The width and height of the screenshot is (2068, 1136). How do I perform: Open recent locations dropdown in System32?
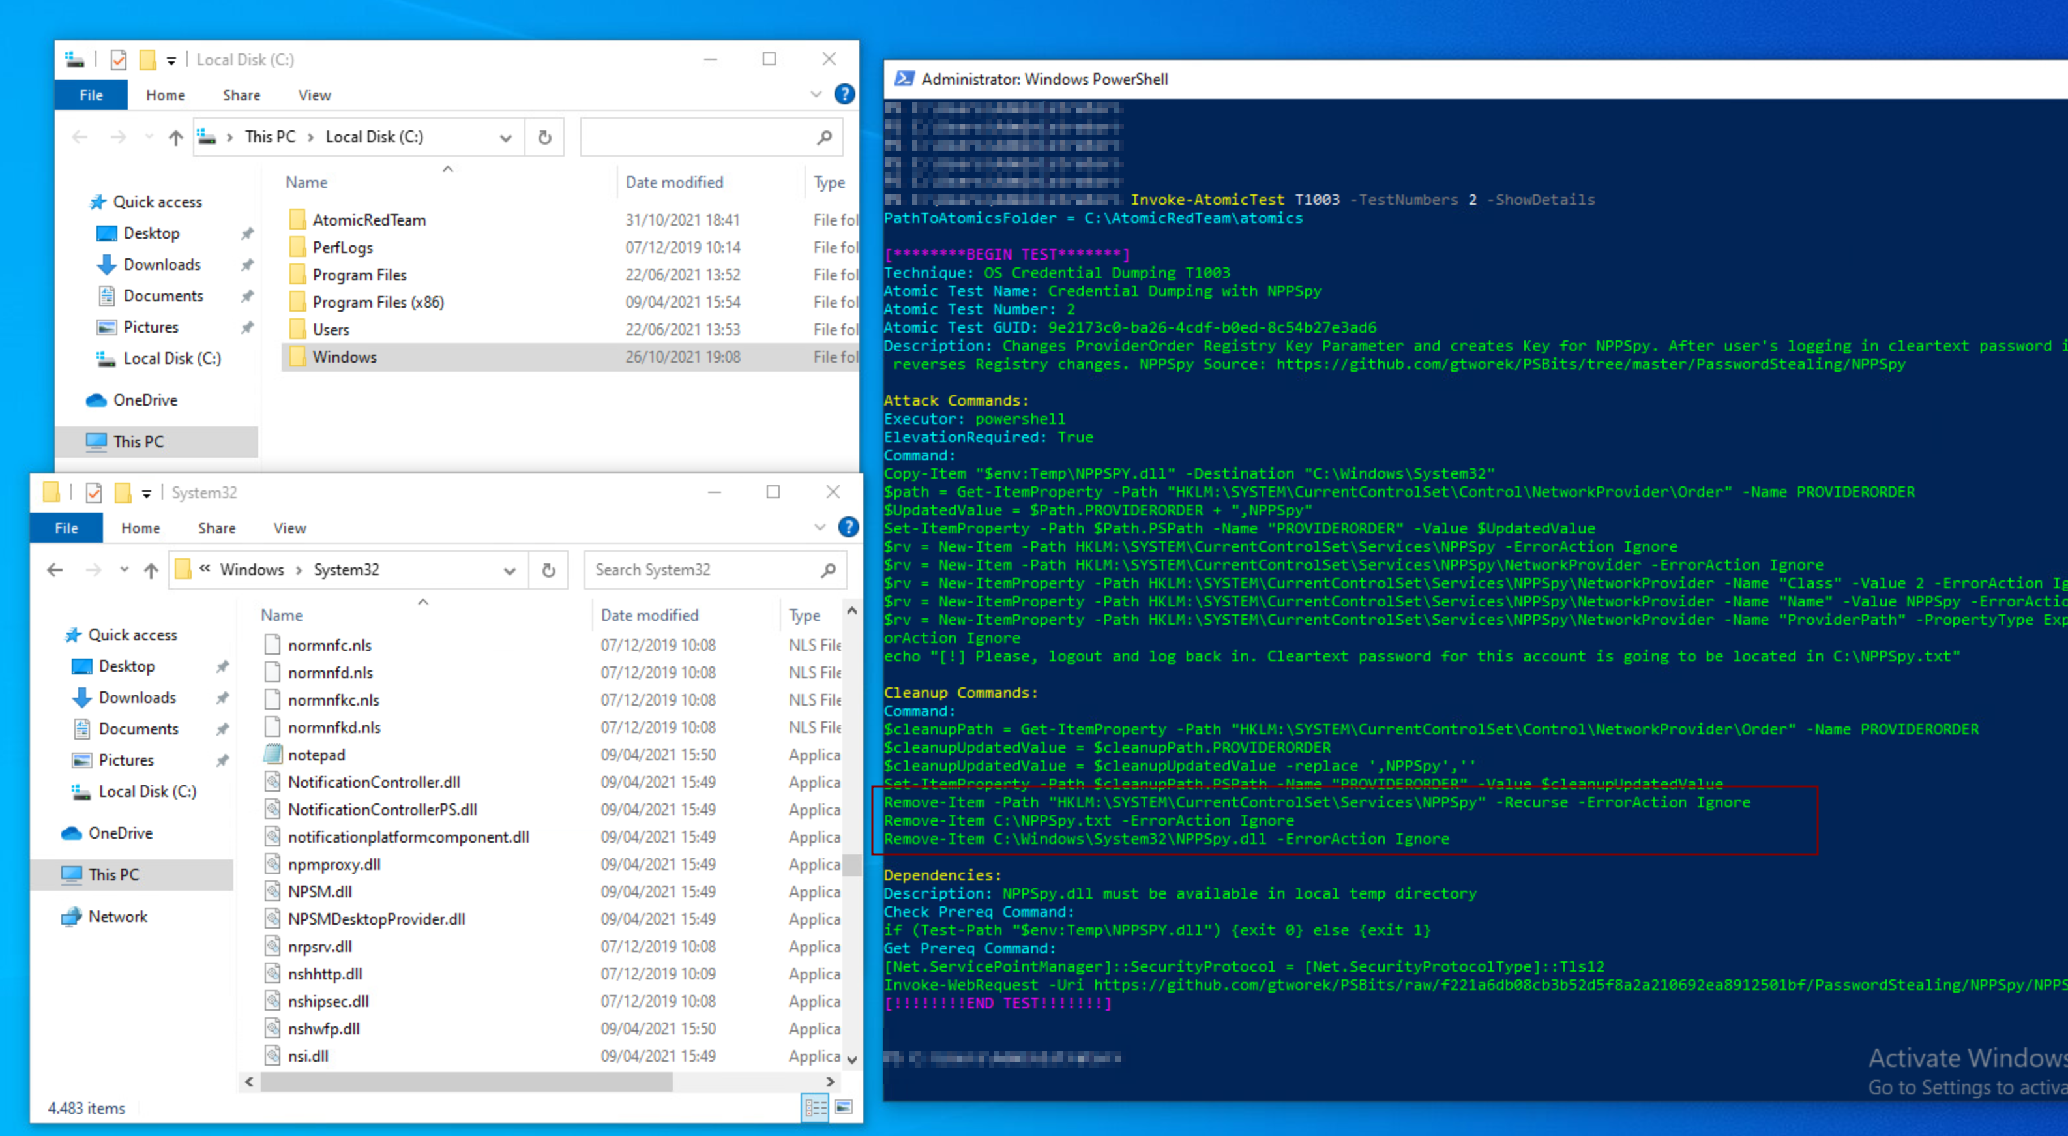click(125, 570)
